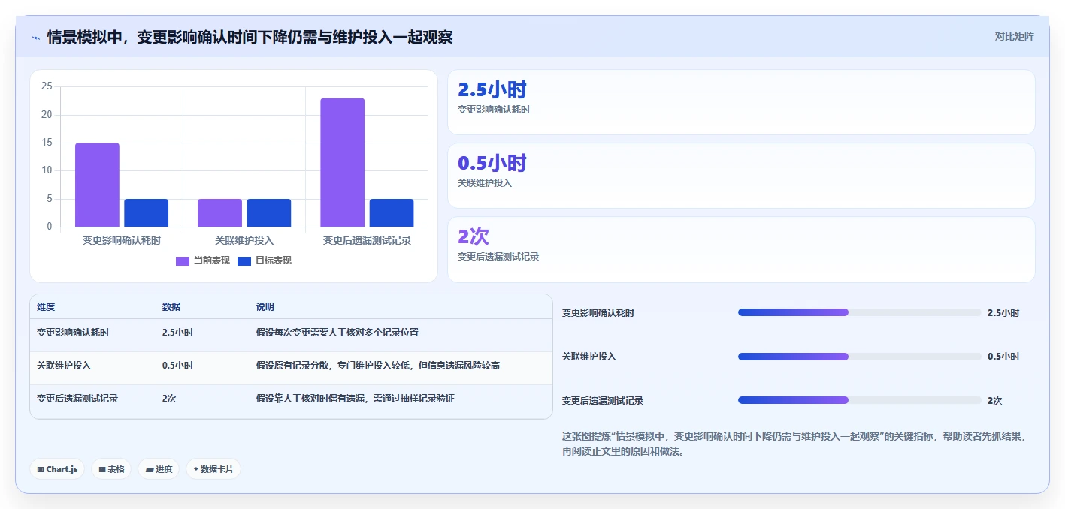Click the 2.5小时 data card value
Screen dimensions: 1065x509
point(492,90)
